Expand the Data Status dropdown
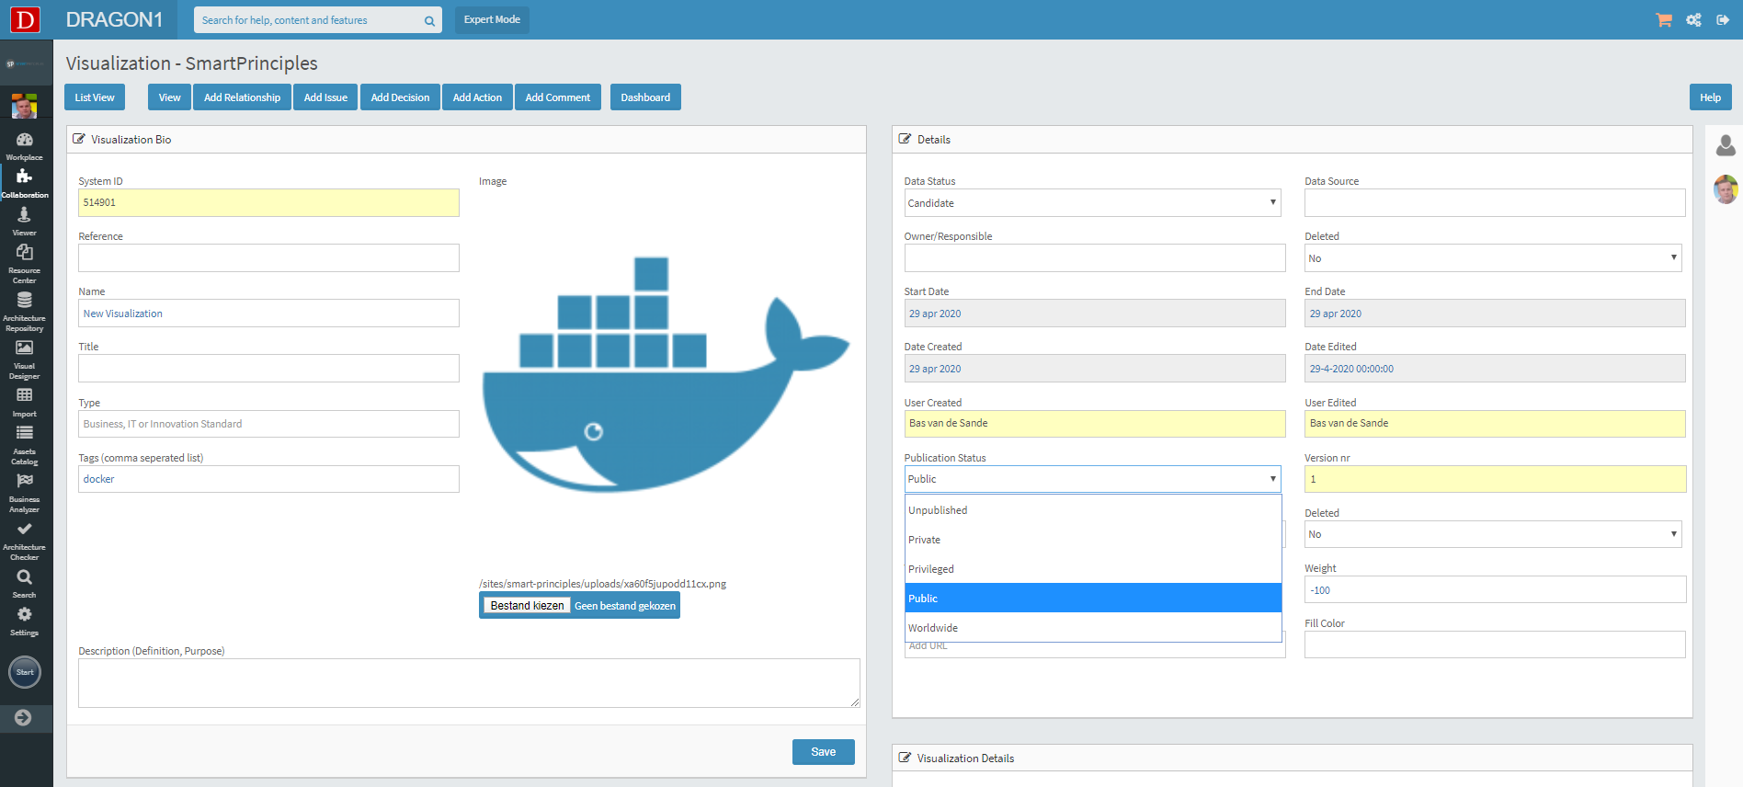This screenshot has height=787, width=1743. pos(1092,203)
